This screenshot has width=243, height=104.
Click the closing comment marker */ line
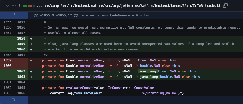(x=46, y=55)
